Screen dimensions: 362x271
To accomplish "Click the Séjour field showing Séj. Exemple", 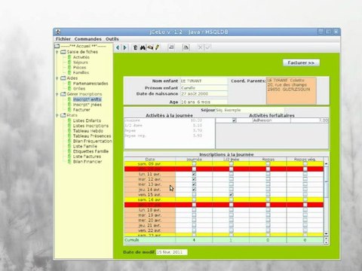I will [x=250, y=110].
